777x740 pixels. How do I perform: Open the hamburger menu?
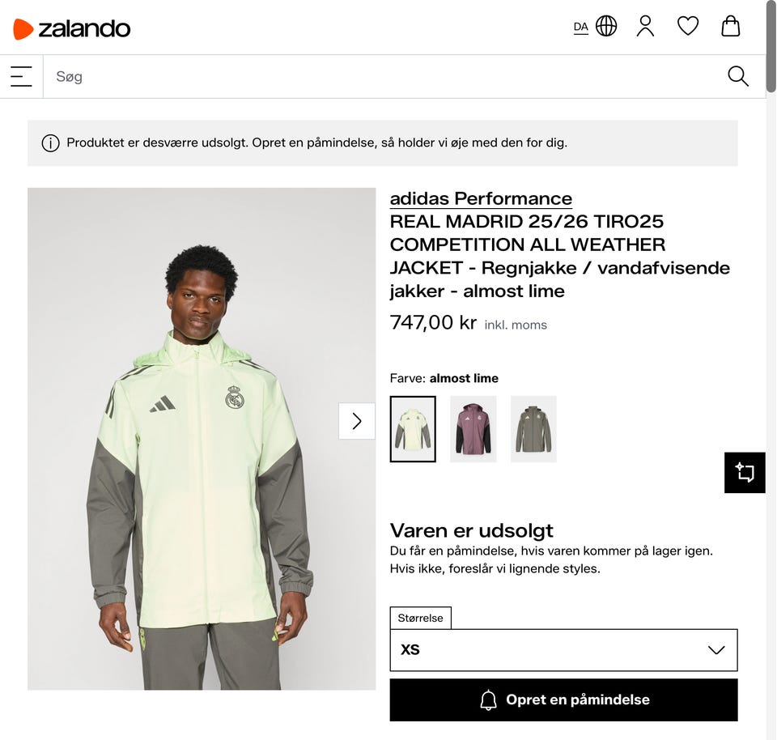point(21,77)
